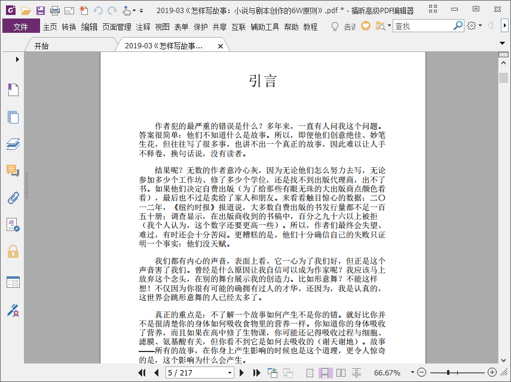Open the gear settings icon
The width and height of the screenshot is (511, 382).
(472, 26)
